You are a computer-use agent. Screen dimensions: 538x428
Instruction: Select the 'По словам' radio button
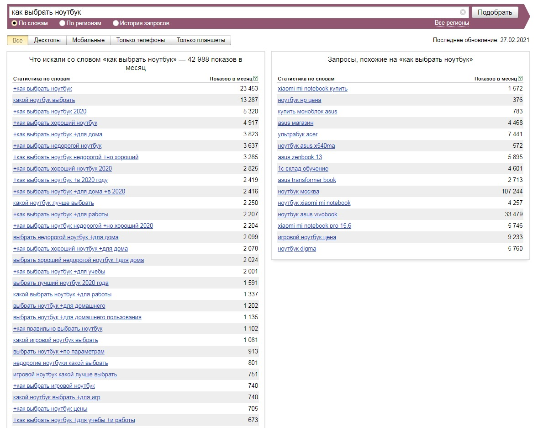tap(15, 23)
